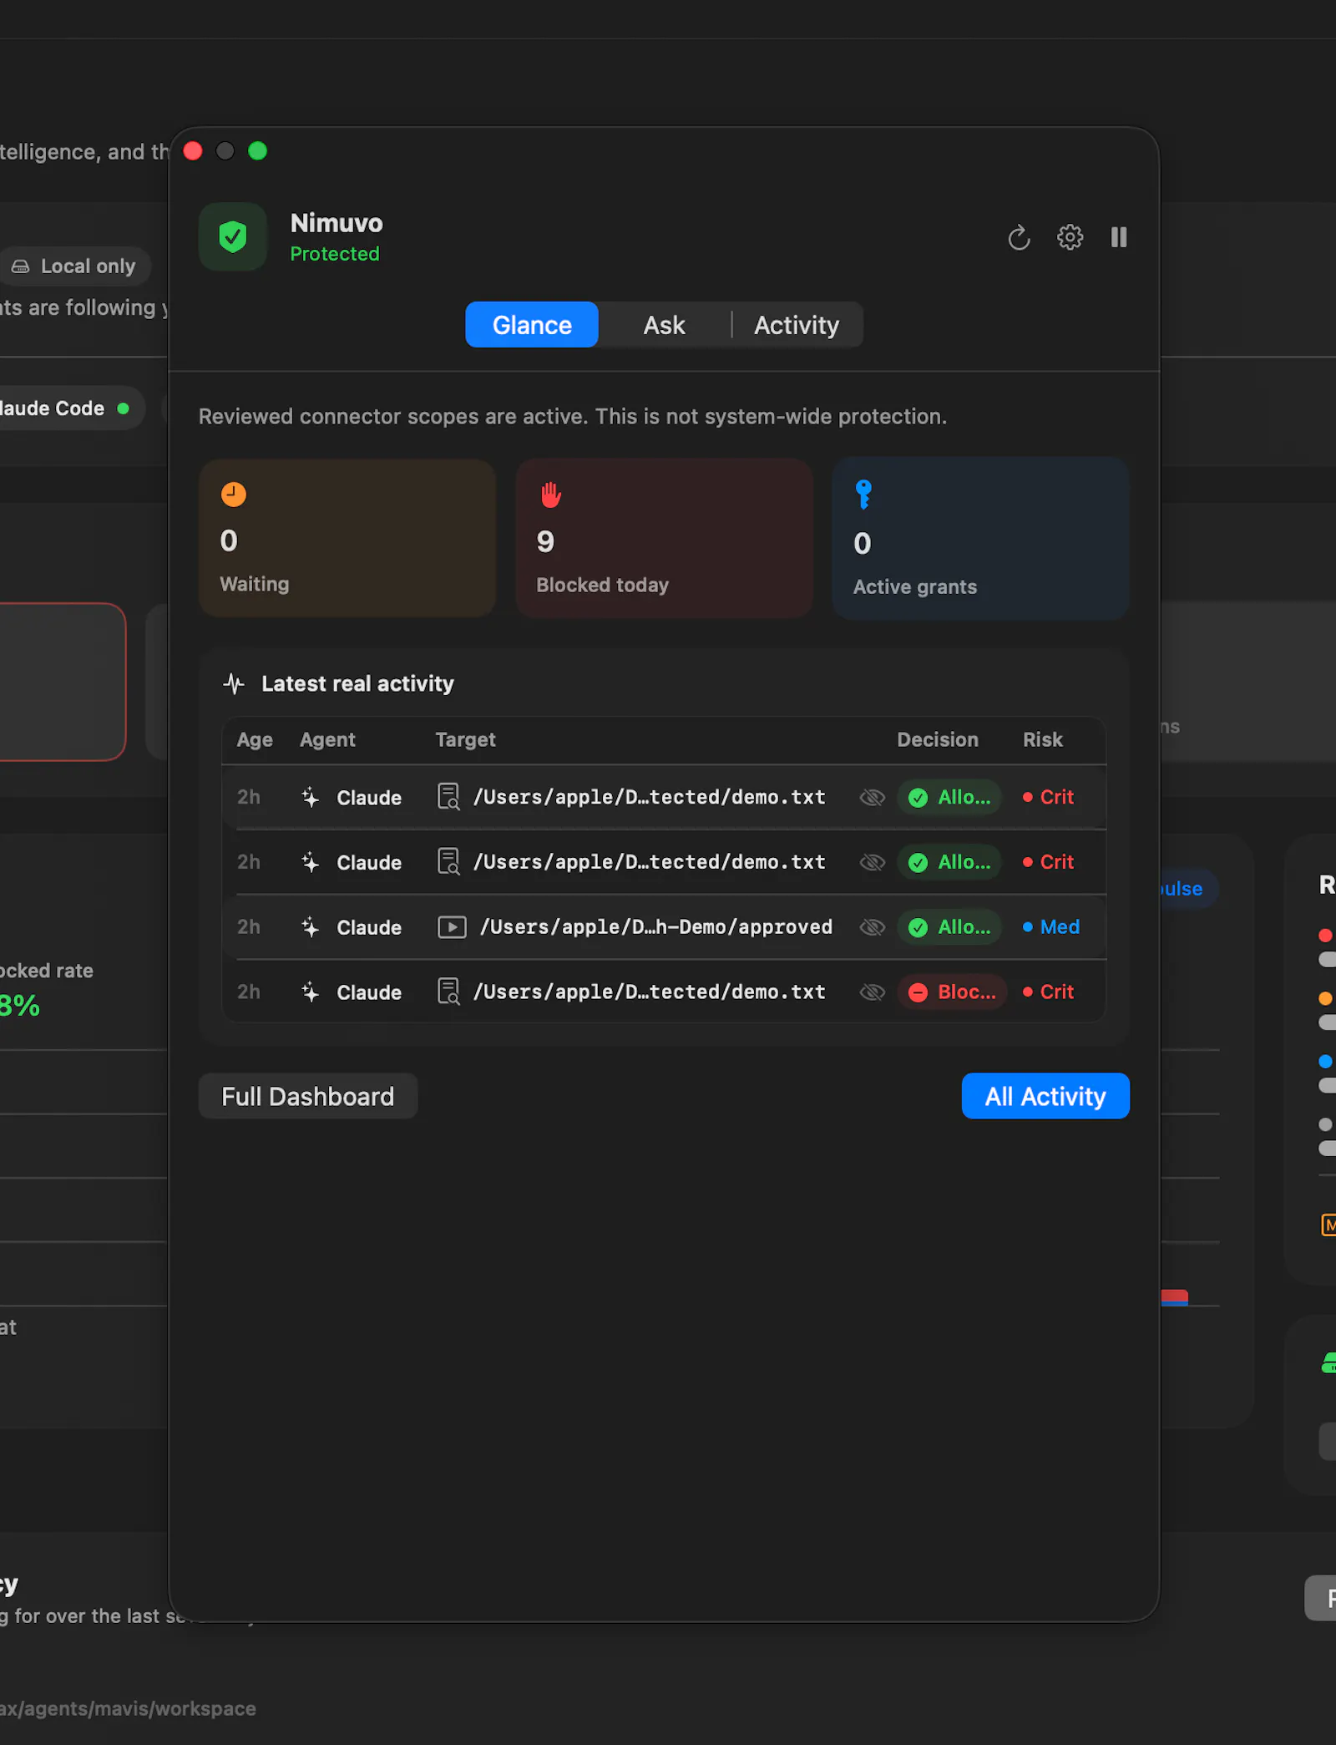This screenshot has height=1745, width=1336.
Task: Open the Blocked today card
Action: [x=664, y=539]
